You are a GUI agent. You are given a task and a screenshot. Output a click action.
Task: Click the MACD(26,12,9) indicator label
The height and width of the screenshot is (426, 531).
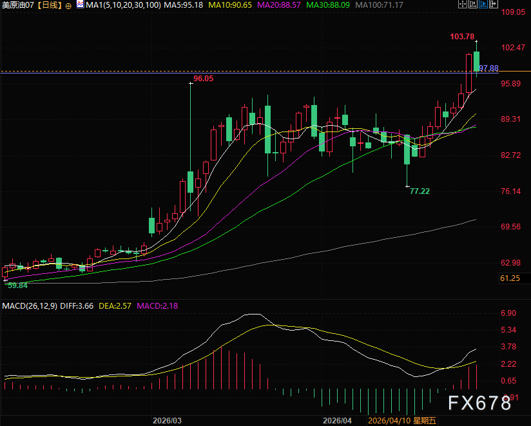pyautogui.click(x=30, y=305)
